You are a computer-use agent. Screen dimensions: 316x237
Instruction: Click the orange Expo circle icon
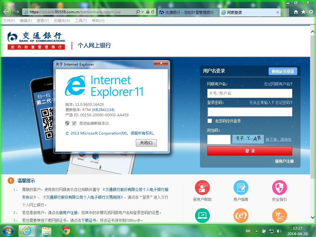pyautogui.click(x=279, y=215)
